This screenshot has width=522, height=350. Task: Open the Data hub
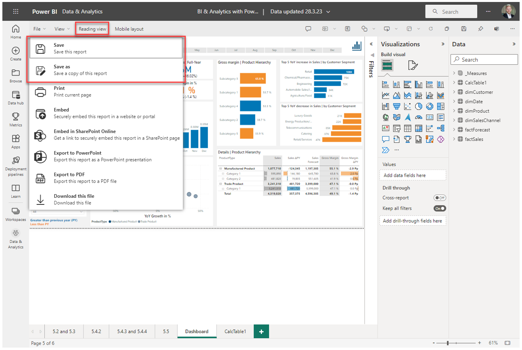click(x=16, y=98)
